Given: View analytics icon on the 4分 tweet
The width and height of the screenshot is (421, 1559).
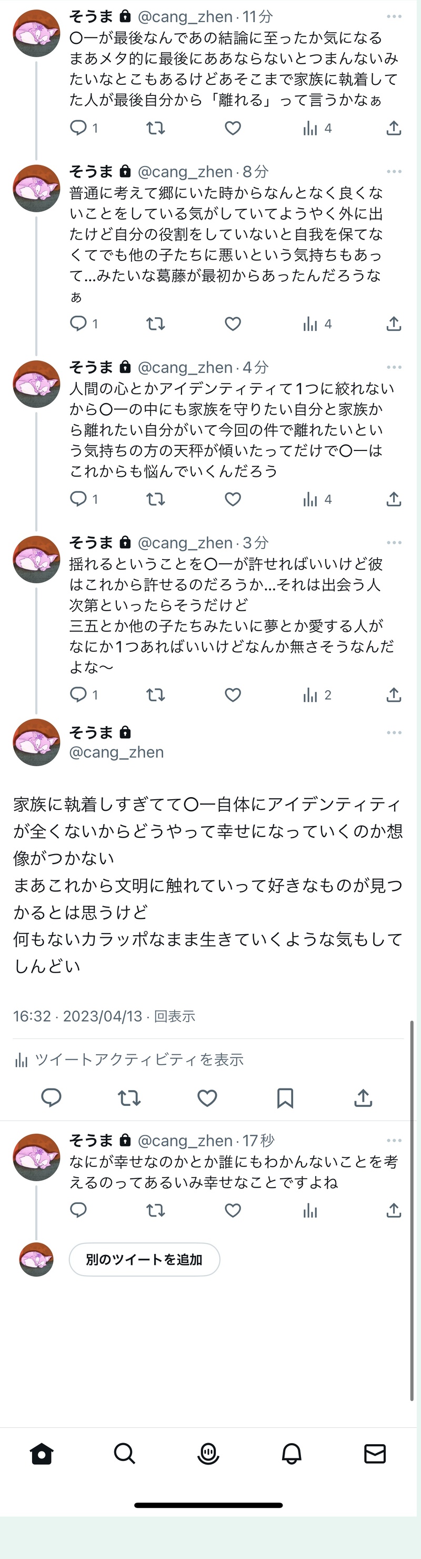Looking at the screenshot, I should tap(310, 499).
